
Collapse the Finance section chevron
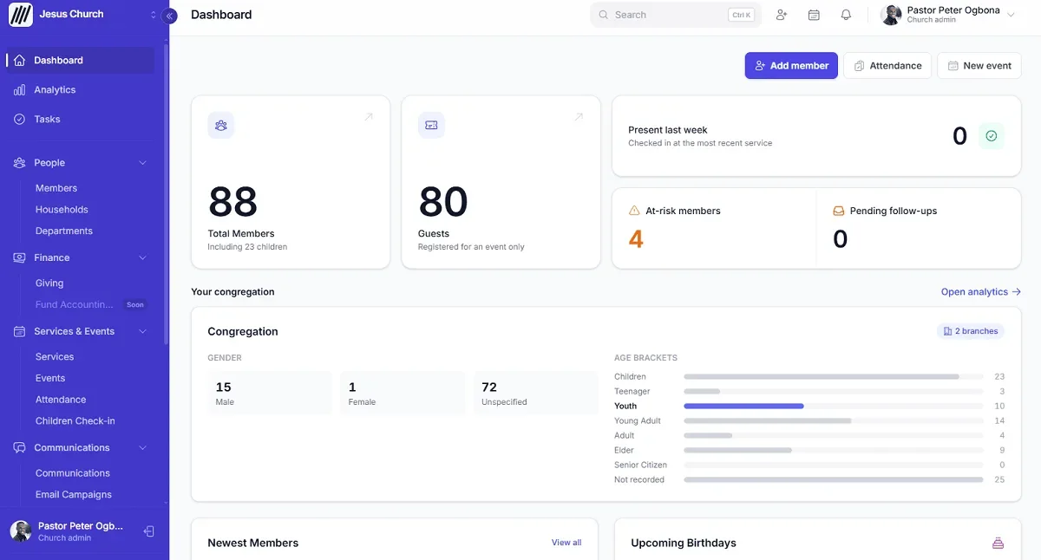(x=143, y=258)
